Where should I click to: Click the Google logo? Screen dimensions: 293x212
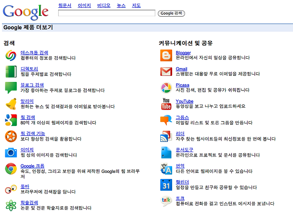click(x=26, y=12)
